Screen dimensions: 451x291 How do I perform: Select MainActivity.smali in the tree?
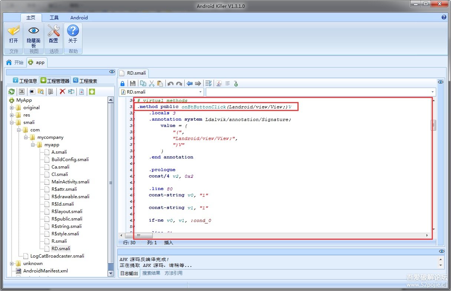[x=70, y=182]
